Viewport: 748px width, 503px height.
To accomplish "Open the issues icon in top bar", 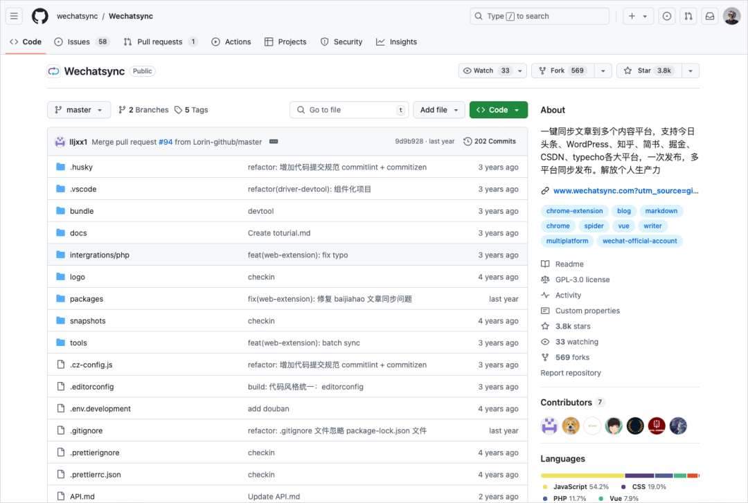I will pos(667,16).
